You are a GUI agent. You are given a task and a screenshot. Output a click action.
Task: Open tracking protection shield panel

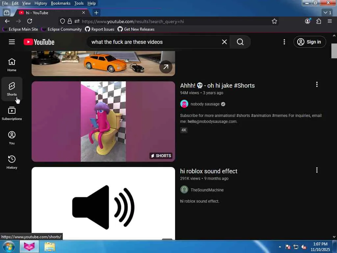[62, 21]
